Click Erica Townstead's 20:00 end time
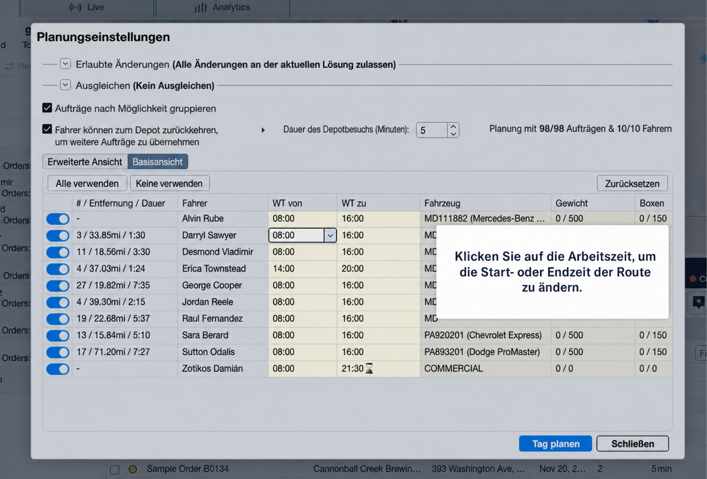707x479 pixels. point(378,269)
